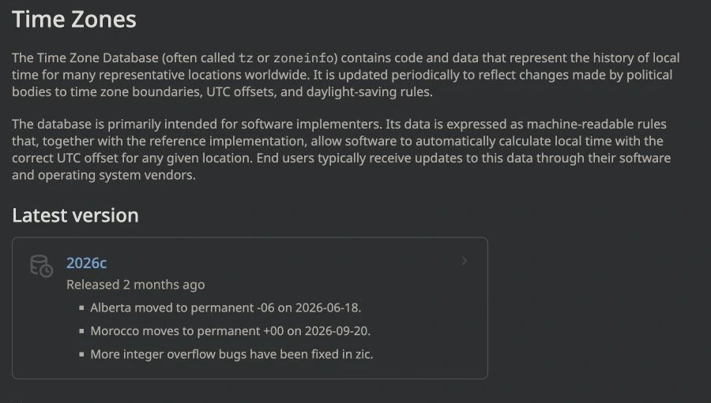Click the integer overflow bugs bullet item
The image size is (711, 403).
(x=231, y=354)
